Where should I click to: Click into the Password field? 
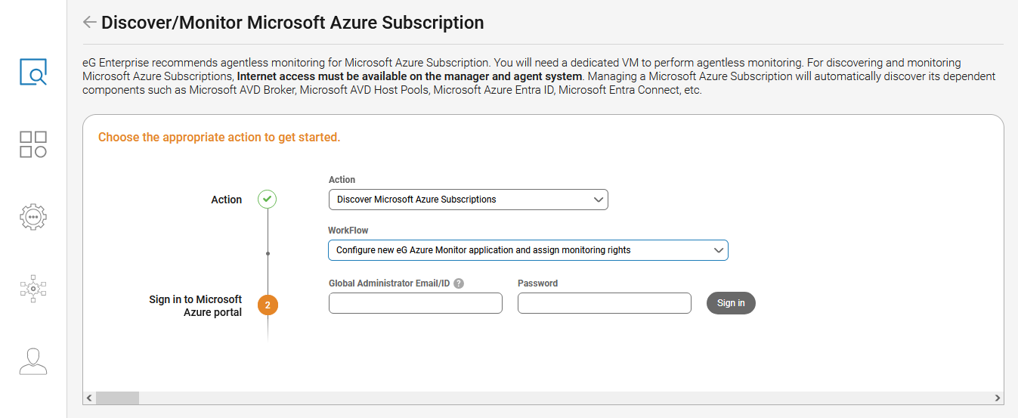point(604,303)
